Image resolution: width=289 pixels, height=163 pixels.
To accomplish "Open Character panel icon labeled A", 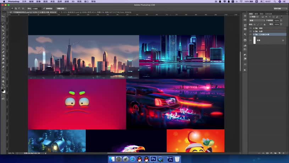I will 245,64.
